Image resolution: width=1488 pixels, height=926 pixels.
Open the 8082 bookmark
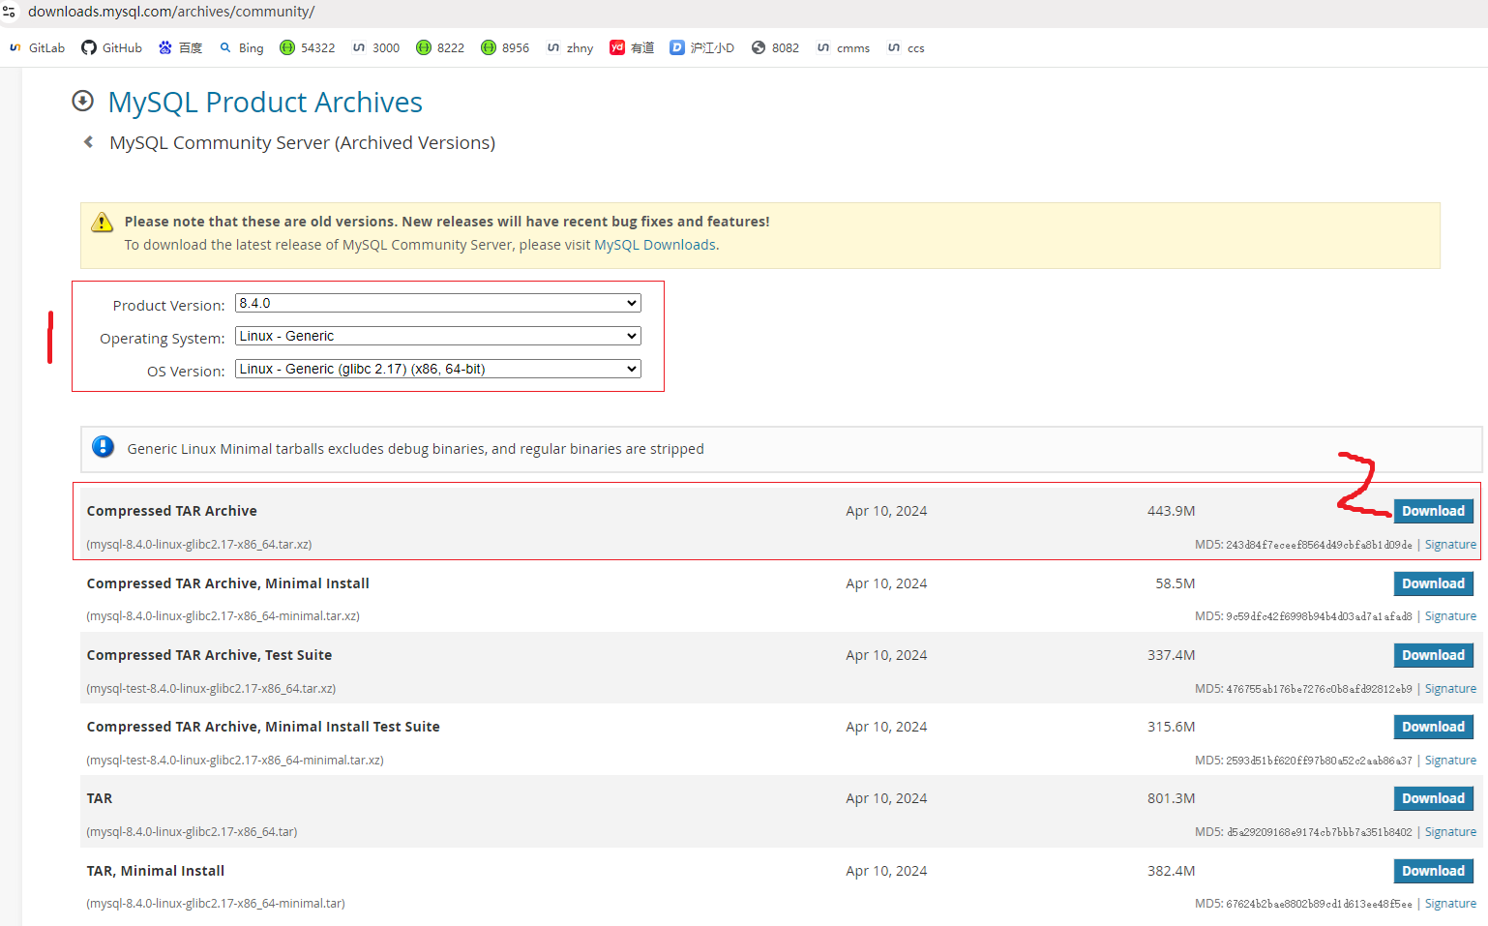pyautogui.click(x=775, y=47)
